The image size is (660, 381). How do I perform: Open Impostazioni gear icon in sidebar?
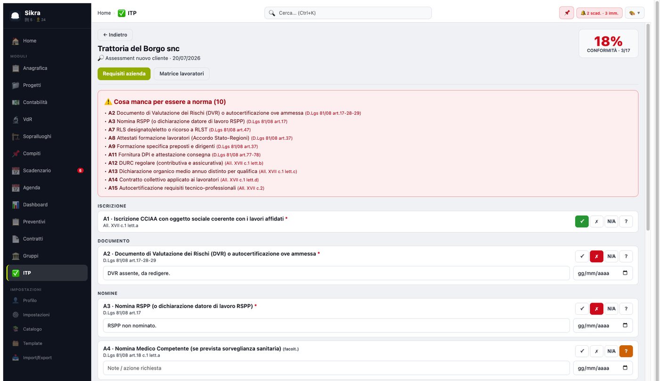(16, 315)
